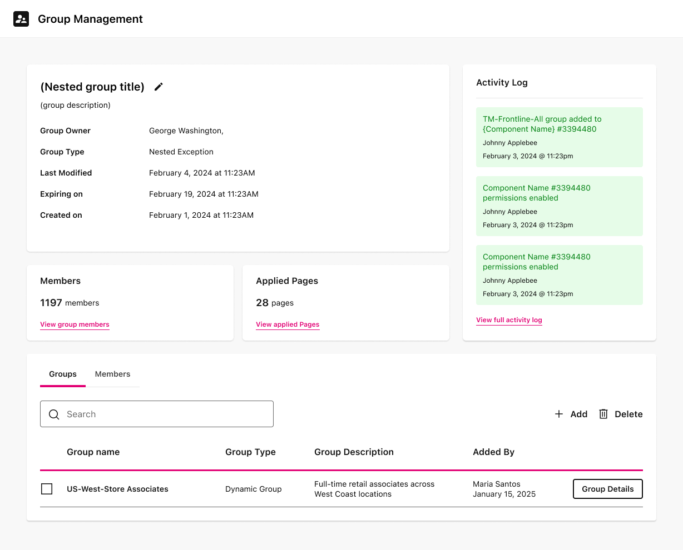
Task: Click the George Washington owner value
Action: 186,131
